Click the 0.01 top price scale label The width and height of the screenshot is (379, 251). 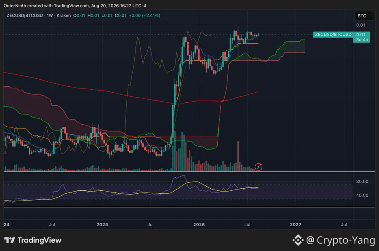coord(360,25)
